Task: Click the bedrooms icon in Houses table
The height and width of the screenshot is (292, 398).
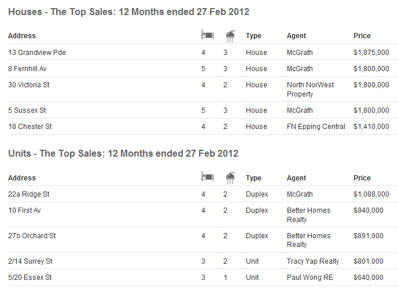Action: pyautogui.click(x=207, y=35)
